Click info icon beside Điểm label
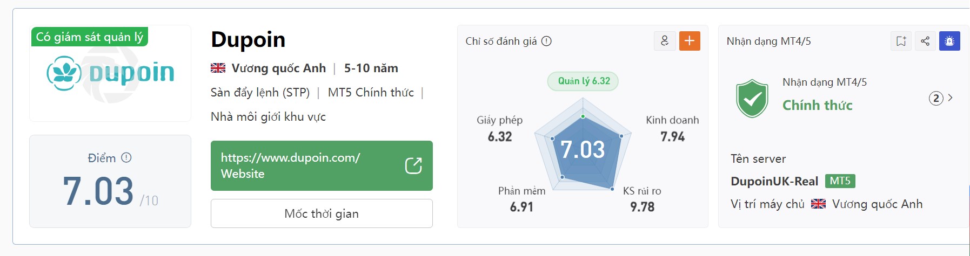Image resolution: width=970 pixels, height=256 pixels. (x=126, y=157)
